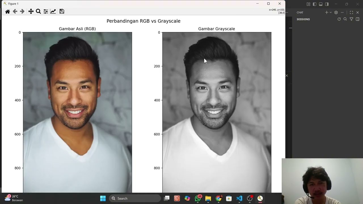
Task: Go forward to next view arrow
Action: point(22,11)
